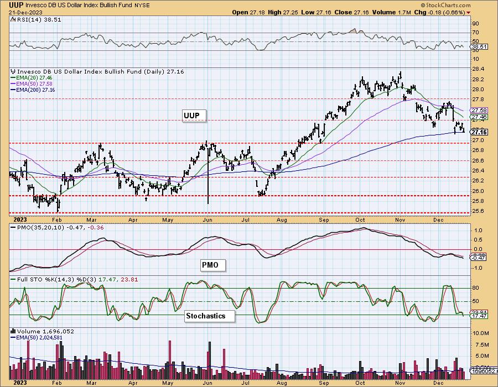
Task: Click the fund name 'Invesco DB US Dollar Index Bullish Fund' header
Action: point(78,6)
